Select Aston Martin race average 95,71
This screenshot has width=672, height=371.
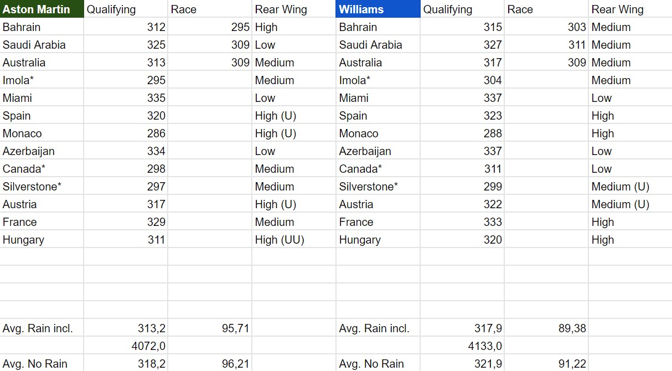(x=210, y=328)
